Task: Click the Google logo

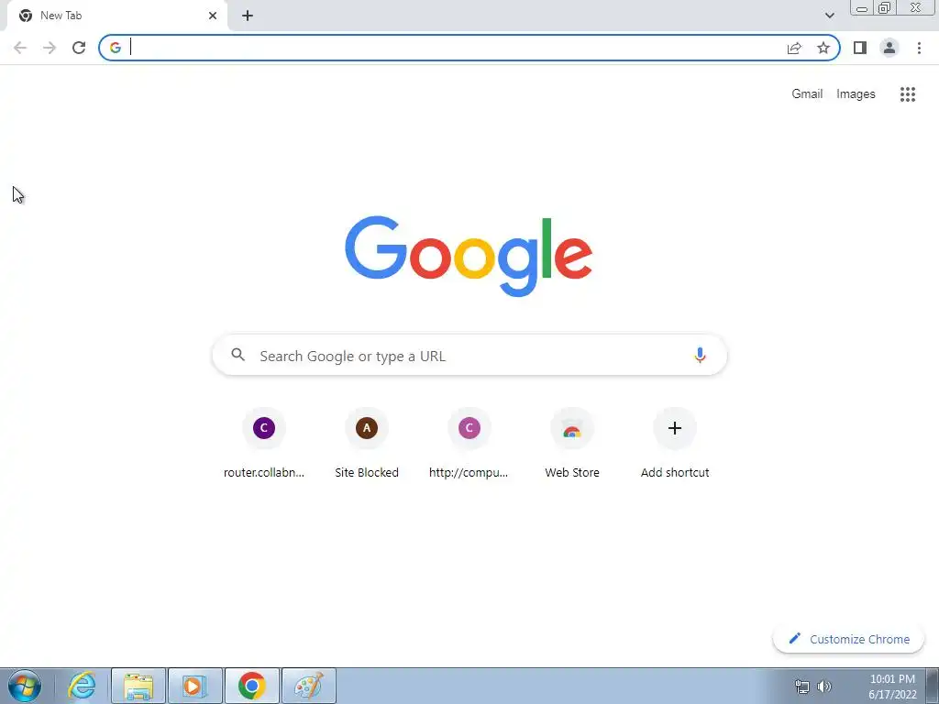Action: coord(469,257)
